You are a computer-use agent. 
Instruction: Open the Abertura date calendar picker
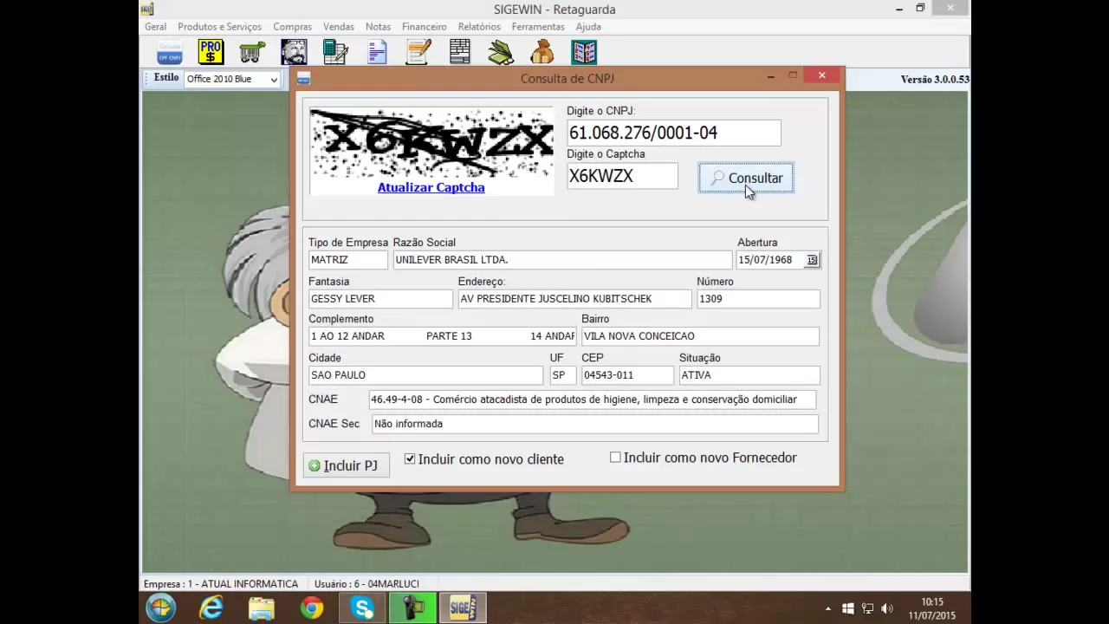pos(812,260)
